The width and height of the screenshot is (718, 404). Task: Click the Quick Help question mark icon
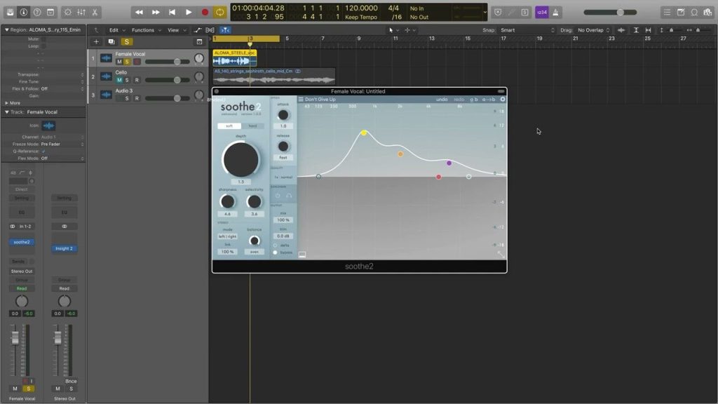[x=36, y=12]
